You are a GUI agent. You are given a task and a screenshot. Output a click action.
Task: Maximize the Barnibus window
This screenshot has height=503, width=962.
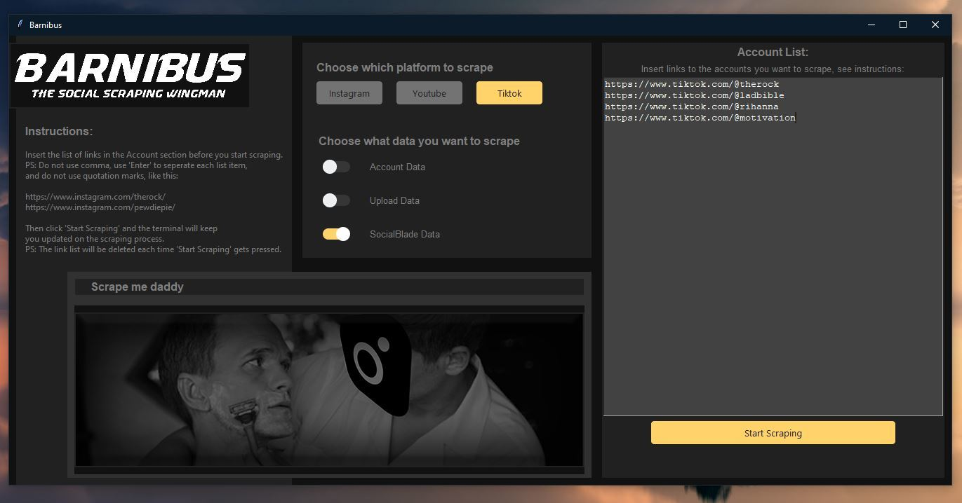pos(903,25)
